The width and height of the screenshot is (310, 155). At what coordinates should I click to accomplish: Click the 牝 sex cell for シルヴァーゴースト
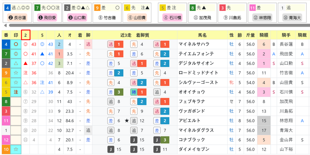[231, 82]
